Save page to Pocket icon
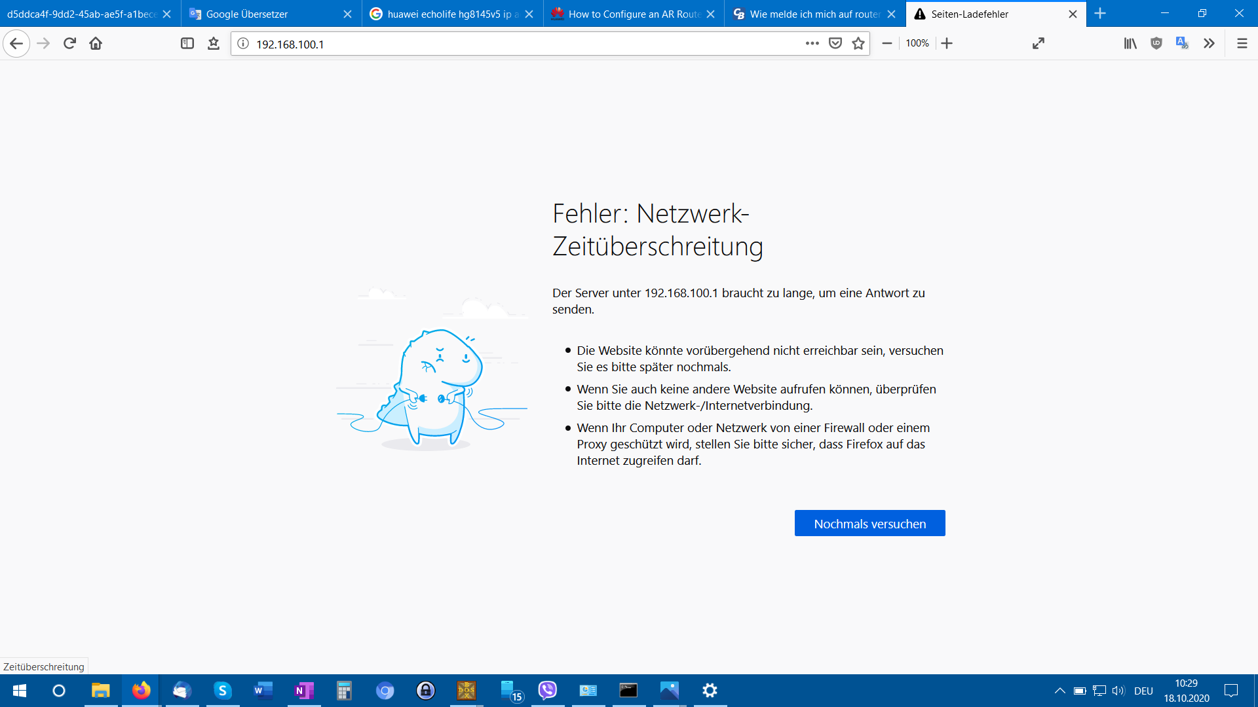Viewport: 1258px width, 707px height. (x=835, y=43)
